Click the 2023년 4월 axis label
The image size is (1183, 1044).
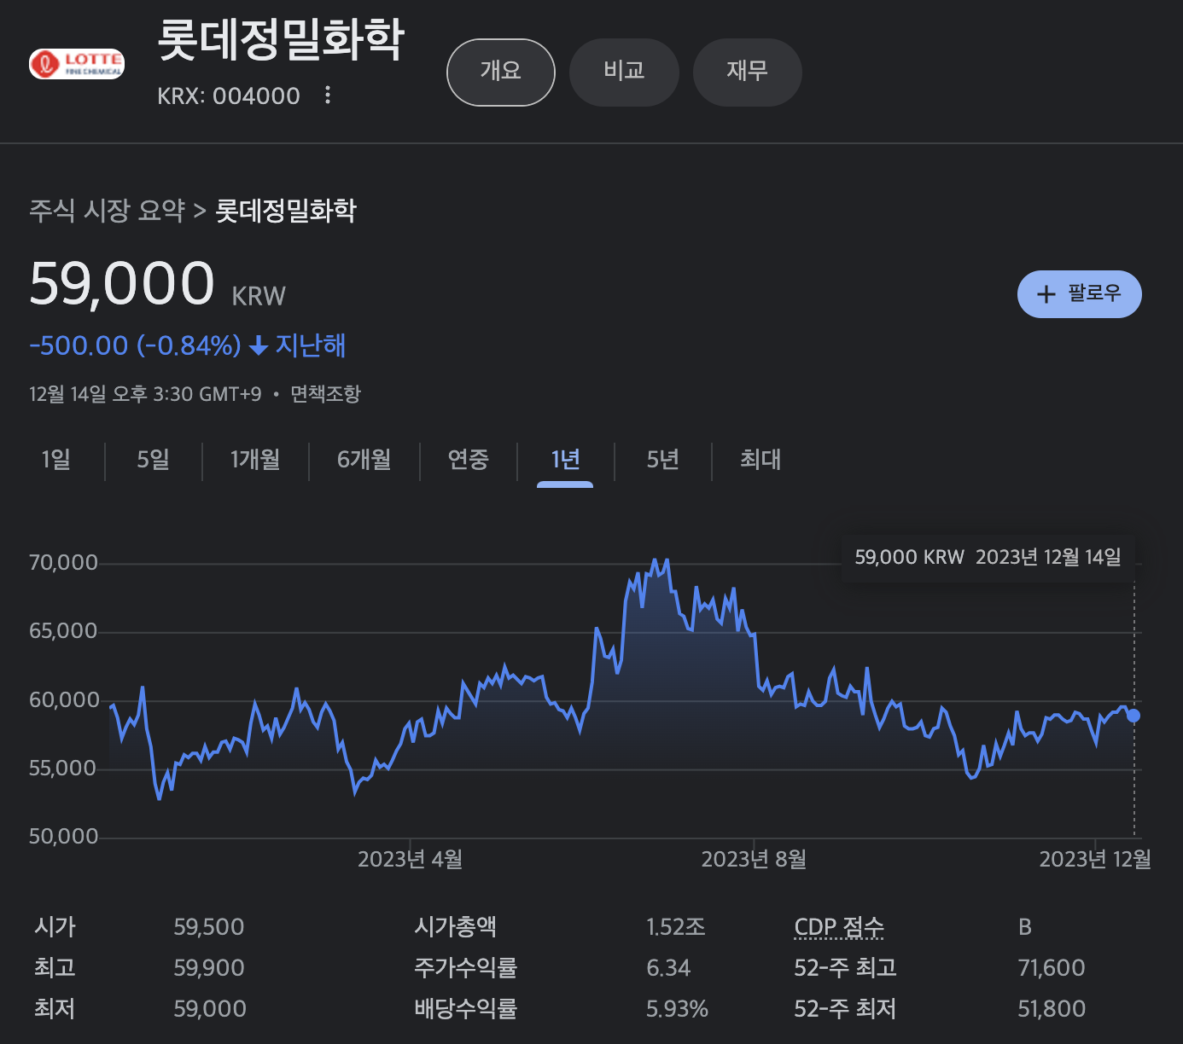(411, 859)
